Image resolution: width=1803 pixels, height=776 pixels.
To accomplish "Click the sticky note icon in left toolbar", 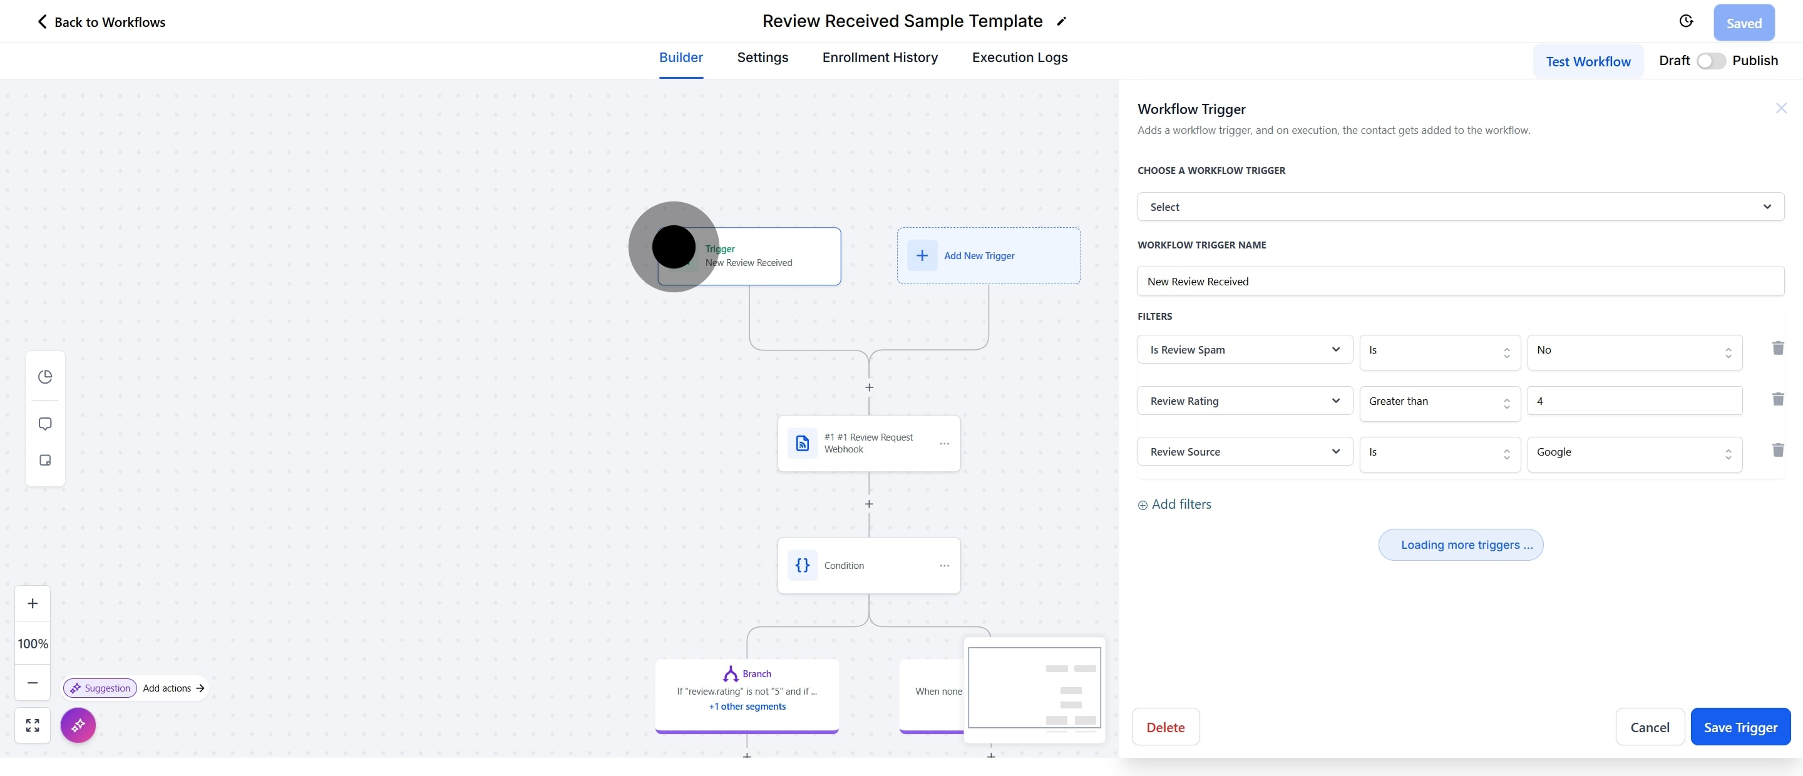I will click(45, 461).
